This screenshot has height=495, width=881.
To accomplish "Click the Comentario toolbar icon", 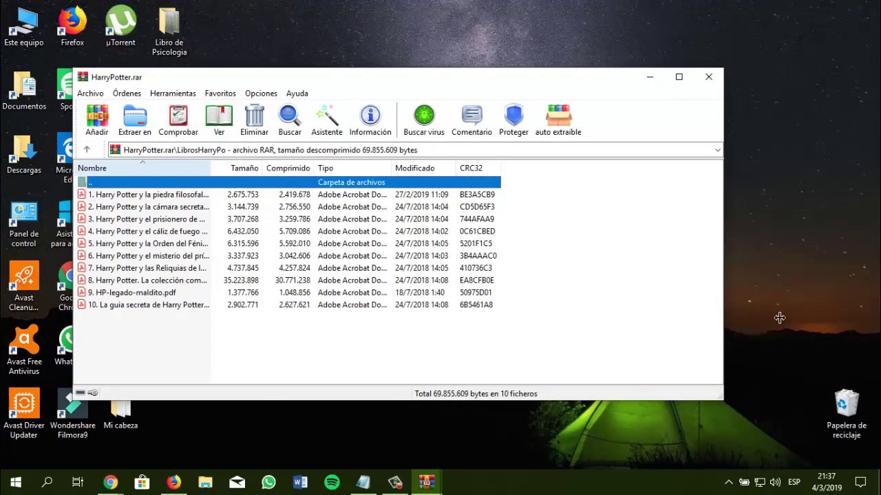I will pyautogui.click(x=471, y=120).
